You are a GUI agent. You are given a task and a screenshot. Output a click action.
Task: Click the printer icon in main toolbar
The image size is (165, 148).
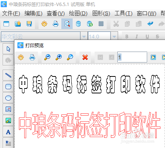click(x=56, y=24)
